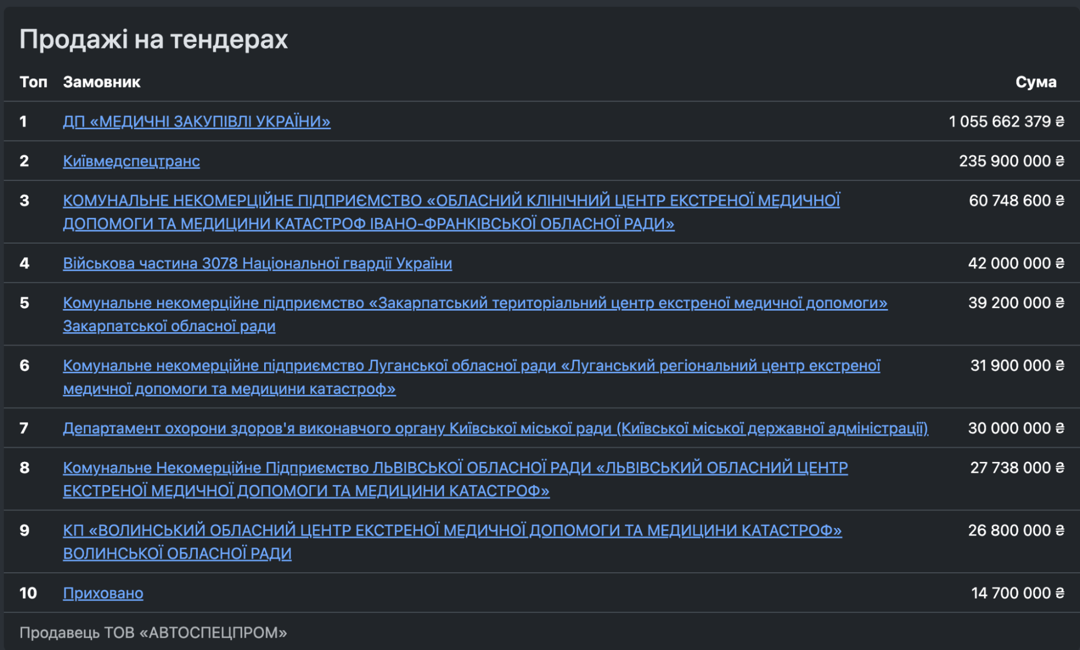The width and height of the screenshot is (1080, 650).
Task: Click the Сума column header
Action: pos(1036,82)
